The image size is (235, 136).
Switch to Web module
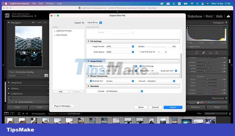[x=219, y=16]
